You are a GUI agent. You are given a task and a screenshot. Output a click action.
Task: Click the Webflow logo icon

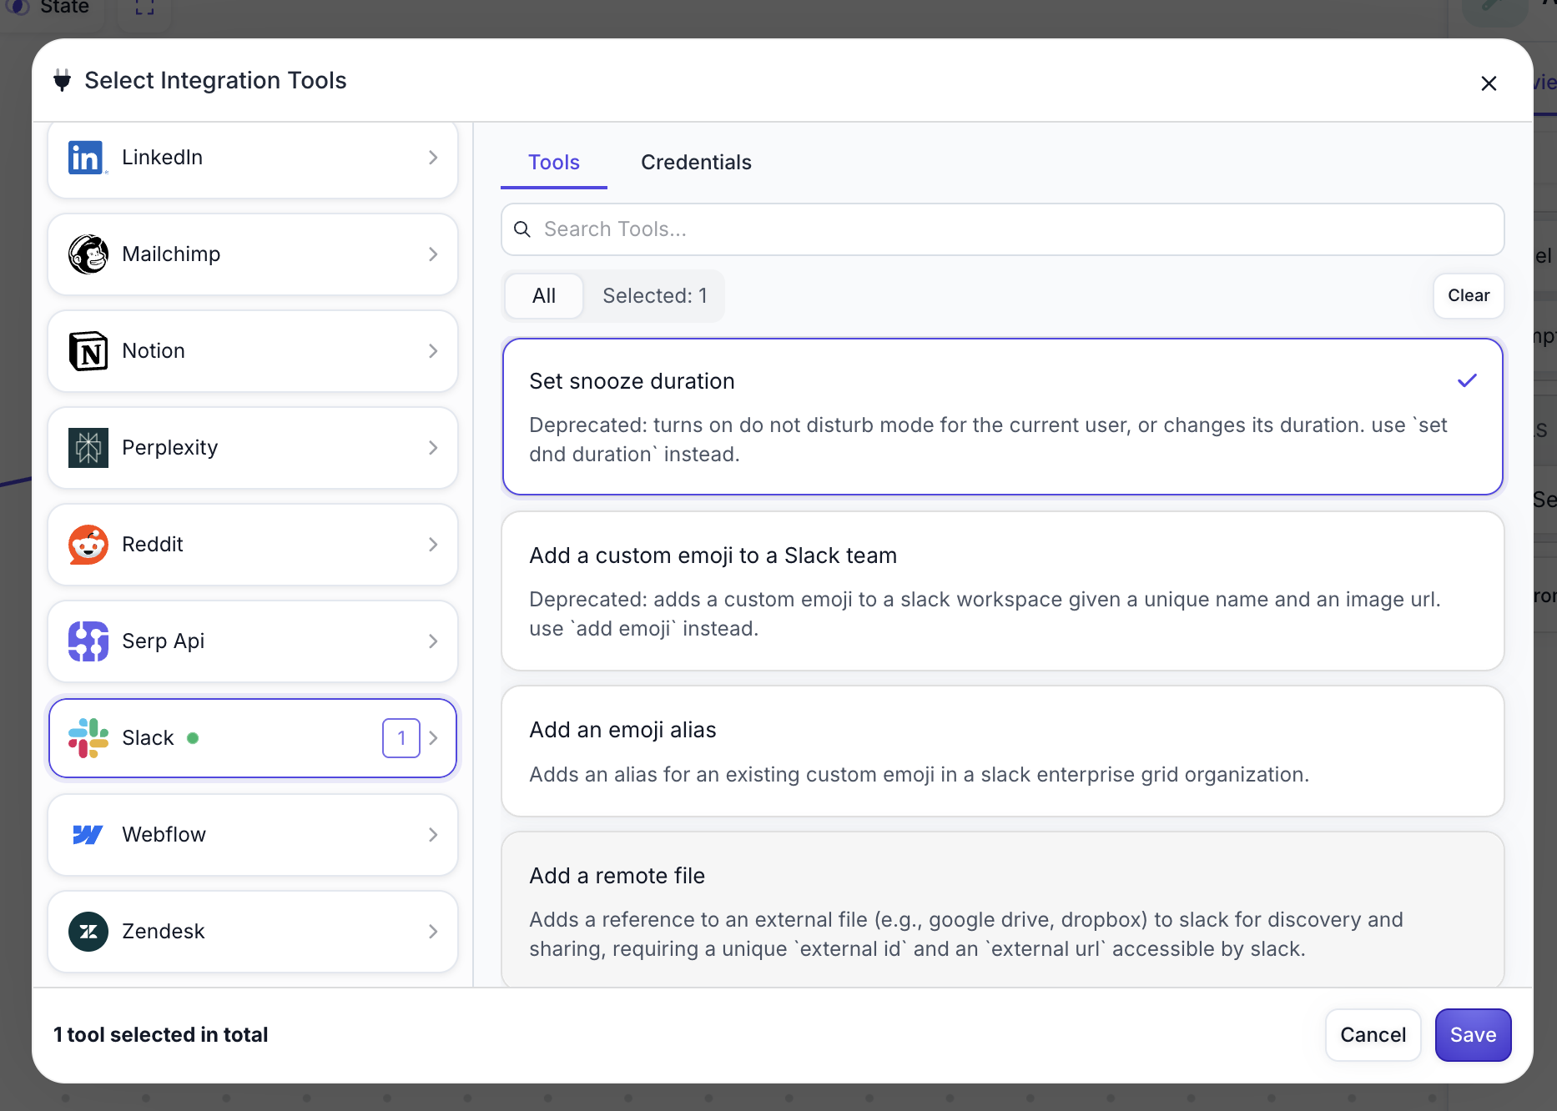click(88, 835)
